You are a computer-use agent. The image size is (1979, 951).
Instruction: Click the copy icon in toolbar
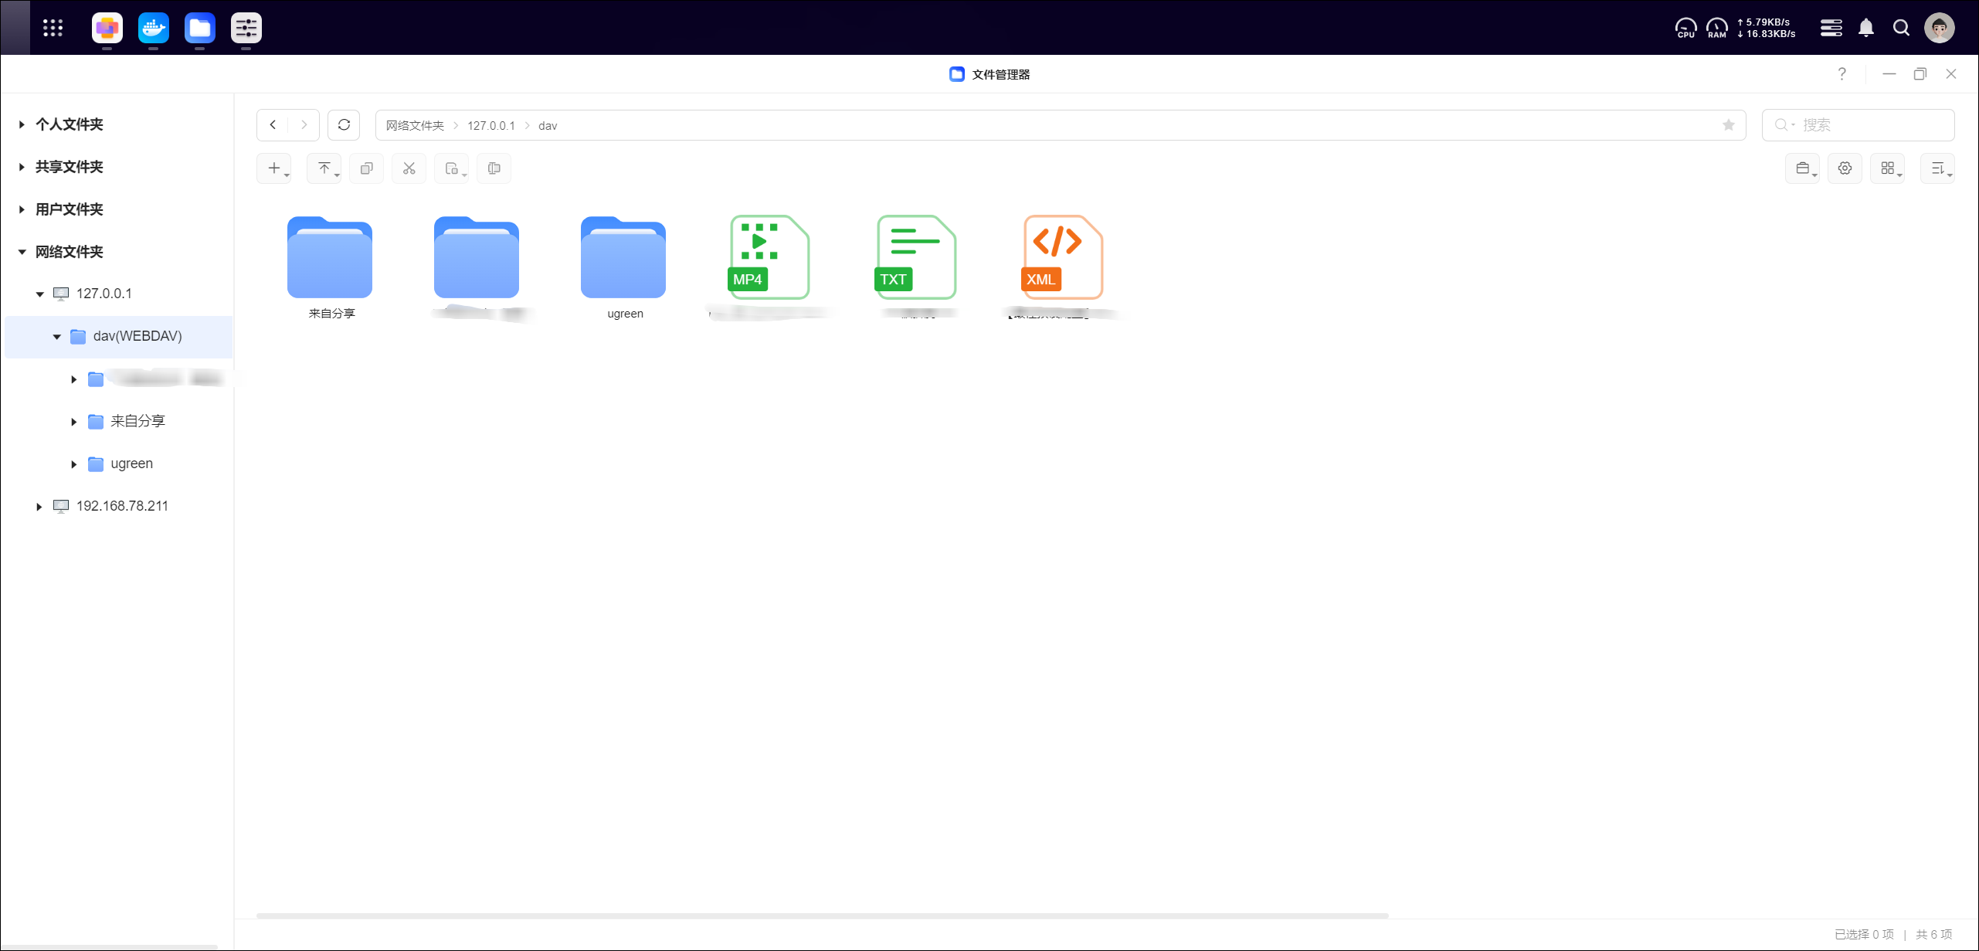[x=366, y=168]
